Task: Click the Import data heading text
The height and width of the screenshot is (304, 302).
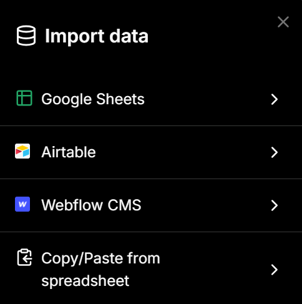Action: tap(97, 36)
